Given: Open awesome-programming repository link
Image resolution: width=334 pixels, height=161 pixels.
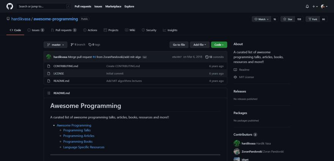Looking at the screenshot, I should [x=55, y=19].
